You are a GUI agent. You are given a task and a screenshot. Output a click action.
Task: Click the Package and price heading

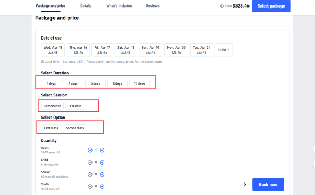pos(57,18)
